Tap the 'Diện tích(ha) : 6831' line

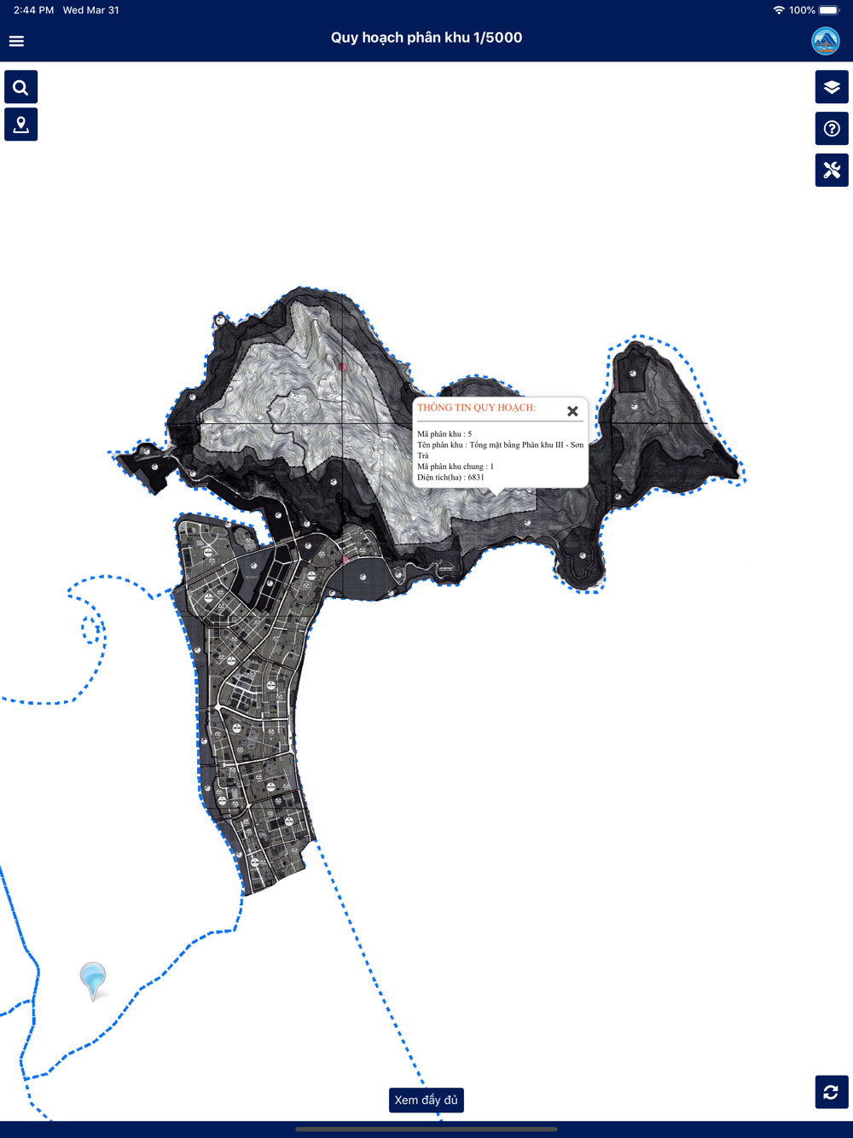pos(450,478)
